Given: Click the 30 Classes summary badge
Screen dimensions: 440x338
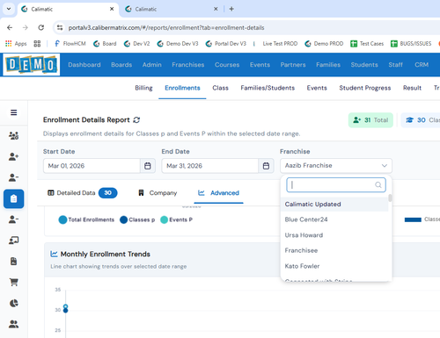Looking at the screenshot, I should (421, 120).
